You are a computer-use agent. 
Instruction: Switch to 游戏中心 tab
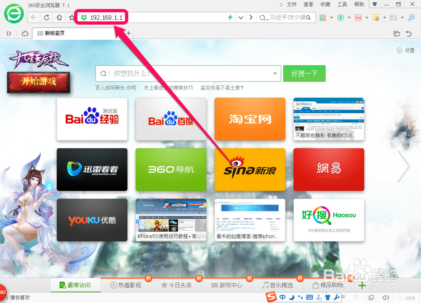point(227,285)
